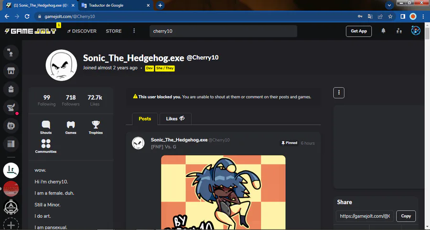This screenshot has height=230, width=430.
Task: Click the bio line 'Hi i'm cherry10.'
Action: (51, 182)
